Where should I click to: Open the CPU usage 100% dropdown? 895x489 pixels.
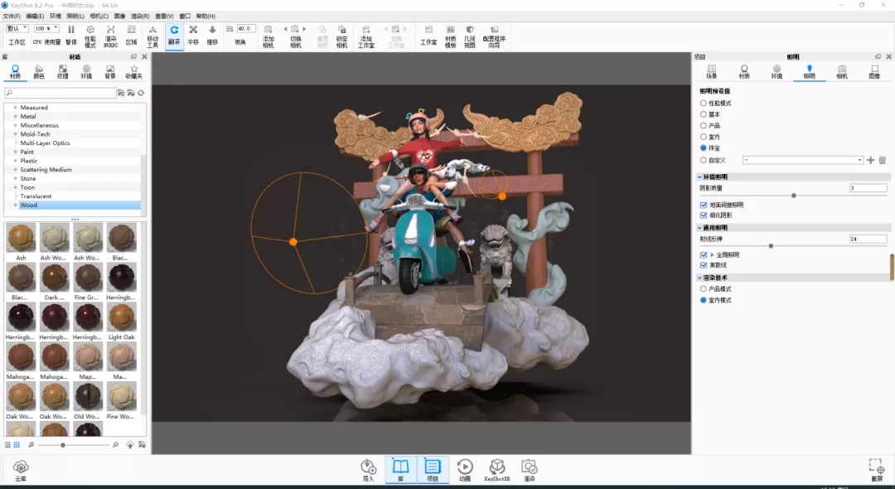tap(46, 28)
